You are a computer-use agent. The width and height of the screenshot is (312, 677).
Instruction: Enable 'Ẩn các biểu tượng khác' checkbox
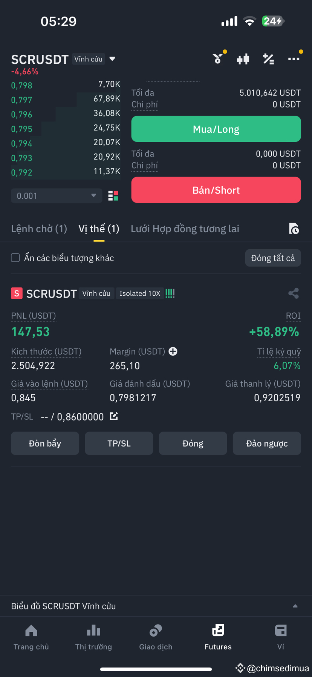15,258
